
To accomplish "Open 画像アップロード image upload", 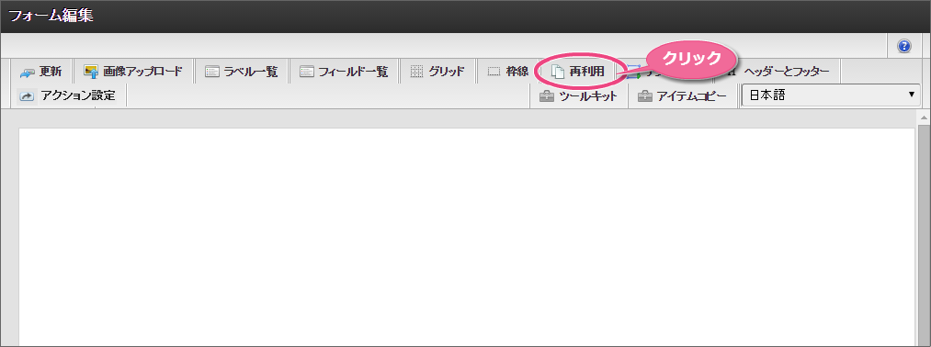I will click(133, 73).
